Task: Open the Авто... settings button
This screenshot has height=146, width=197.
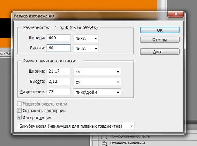Action: point(160,52)
